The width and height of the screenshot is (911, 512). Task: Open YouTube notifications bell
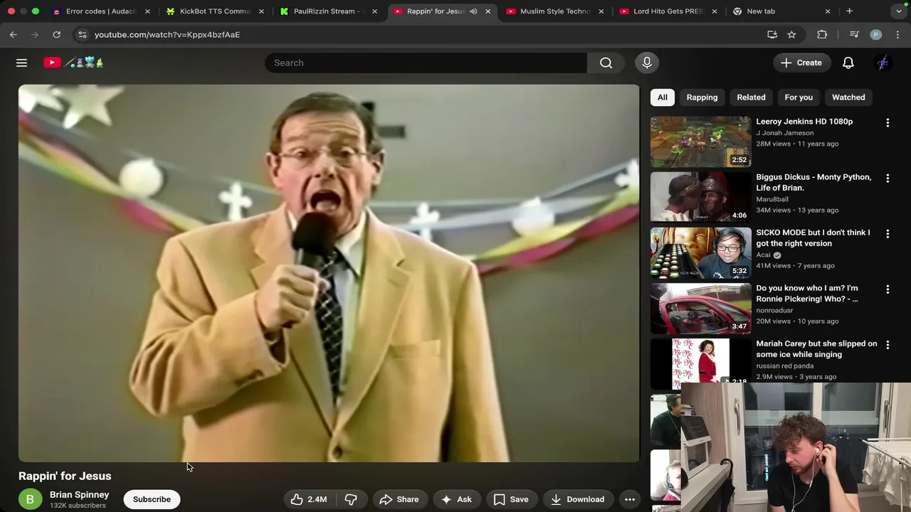tap(848, 63)
